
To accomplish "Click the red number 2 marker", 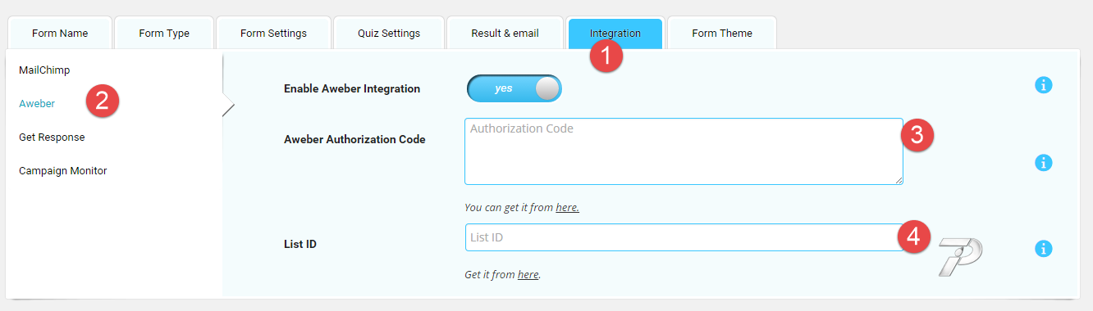I will [x=103, y=101].
